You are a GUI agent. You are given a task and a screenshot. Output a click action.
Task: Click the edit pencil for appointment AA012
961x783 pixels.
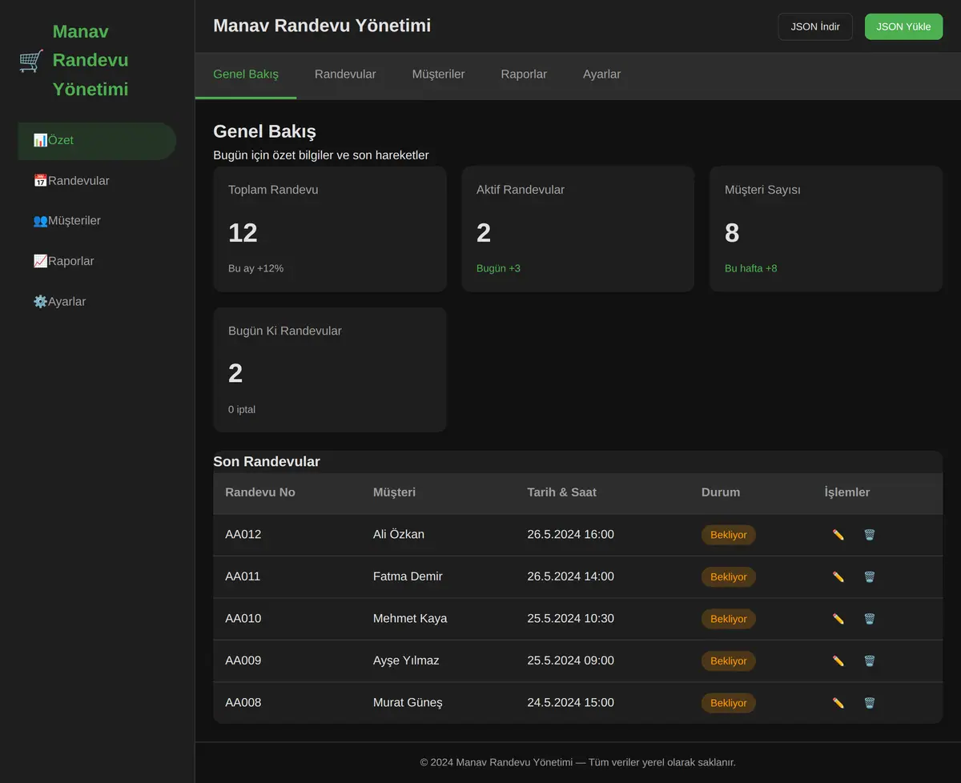click(x=838, y=535)
